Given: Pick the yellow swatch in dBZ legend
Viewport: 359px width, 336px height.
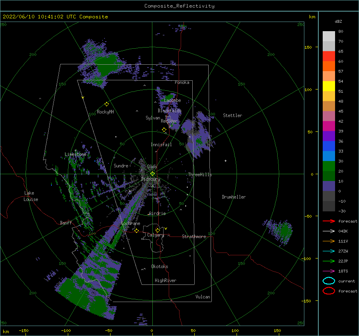Looking at the screenshot, I should pos(329,86).
